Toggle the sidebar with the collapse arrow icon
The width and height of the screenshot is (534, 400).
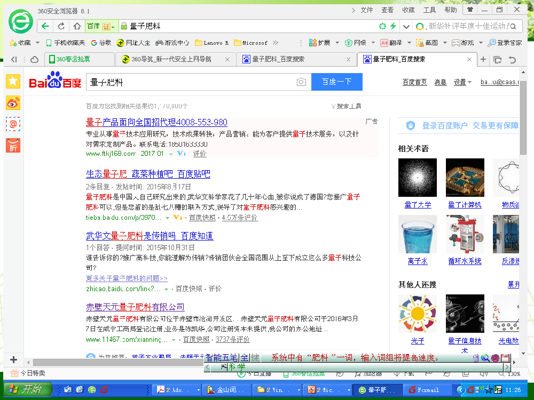pyautogui.click(x=14, y=60)
